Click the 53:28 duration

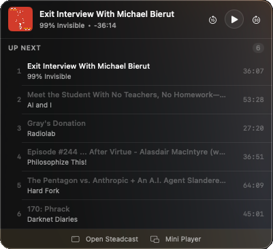coord(253,100)
